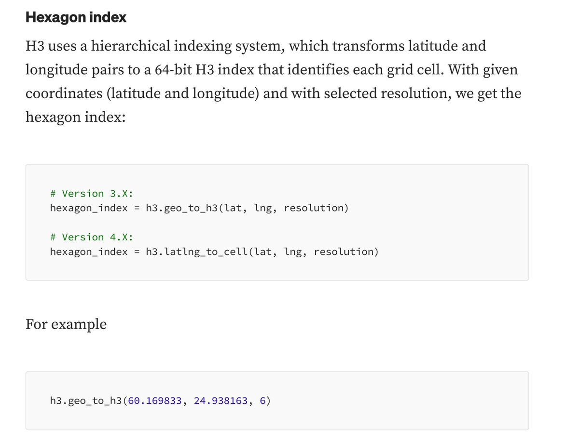Click the longitude value 24.938163
This screenshot has width=579, height=437.
pos(221,401)
